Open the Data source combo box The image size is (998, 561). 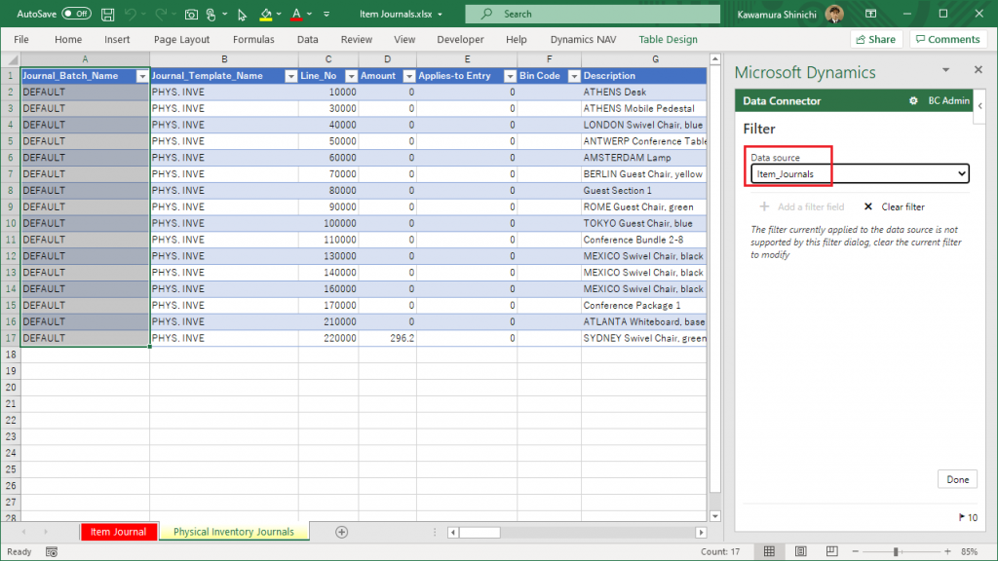(x=860, y=173)
